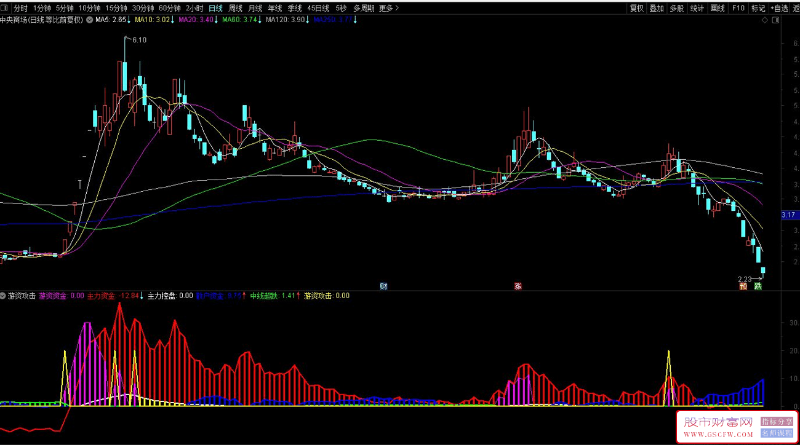This screenshot has height=445, width=800.
Task: Click the 游资资金: 0.00 value
Action: point(61,296)
